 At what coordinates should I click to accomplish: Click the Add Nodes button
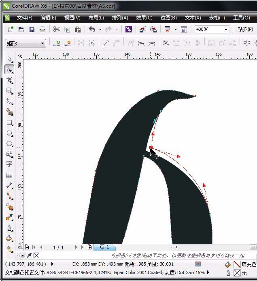pos(57,43)
